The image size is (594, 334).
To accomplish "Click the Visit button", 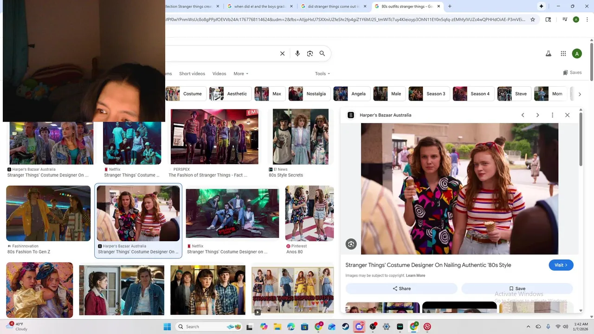I will click(x=561, y=265).
